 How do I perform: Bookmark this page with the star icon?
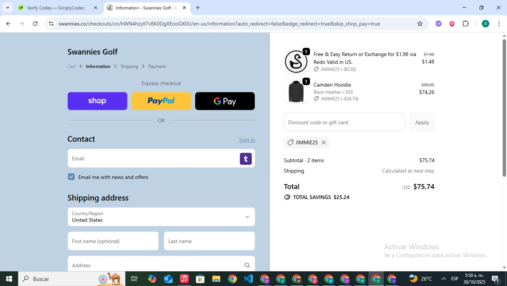[x=420, y=24]
